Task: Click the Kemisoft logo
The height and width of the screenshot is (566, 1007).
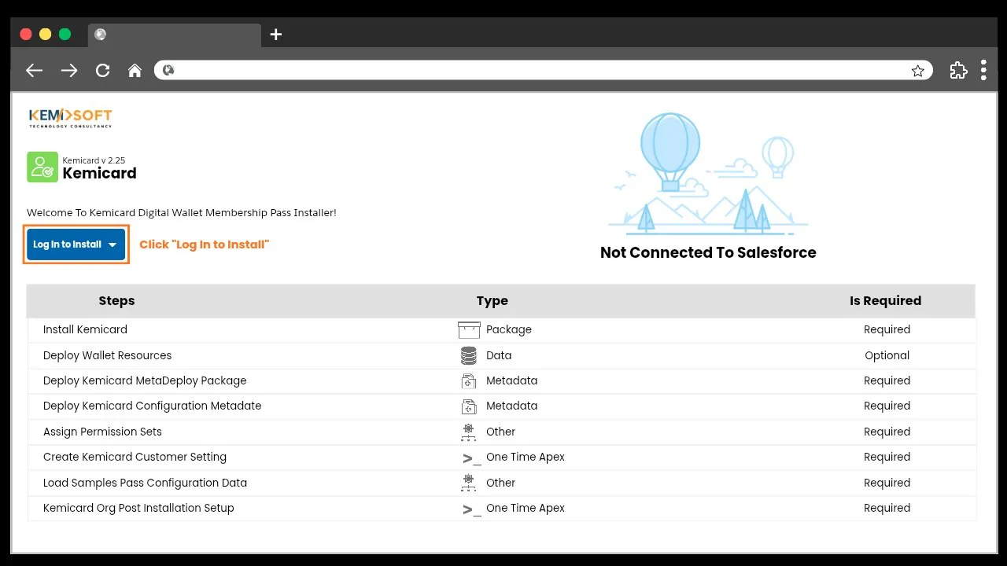Action: pos(71,118)
